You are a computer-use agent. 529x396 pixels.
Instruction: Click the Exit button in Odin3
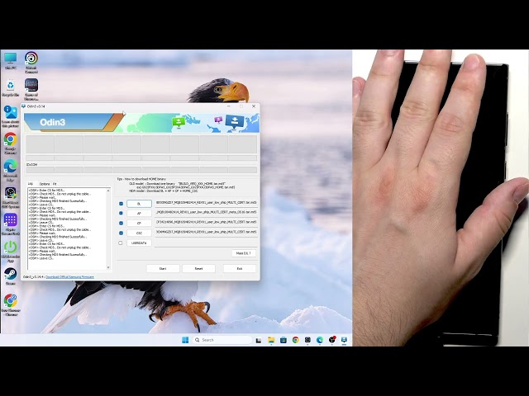pyautogui.click(x=240, y=268)
